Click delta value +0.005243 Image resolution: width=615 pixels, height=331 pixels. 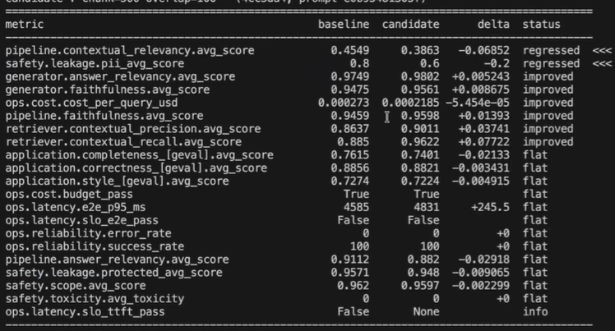481,76
